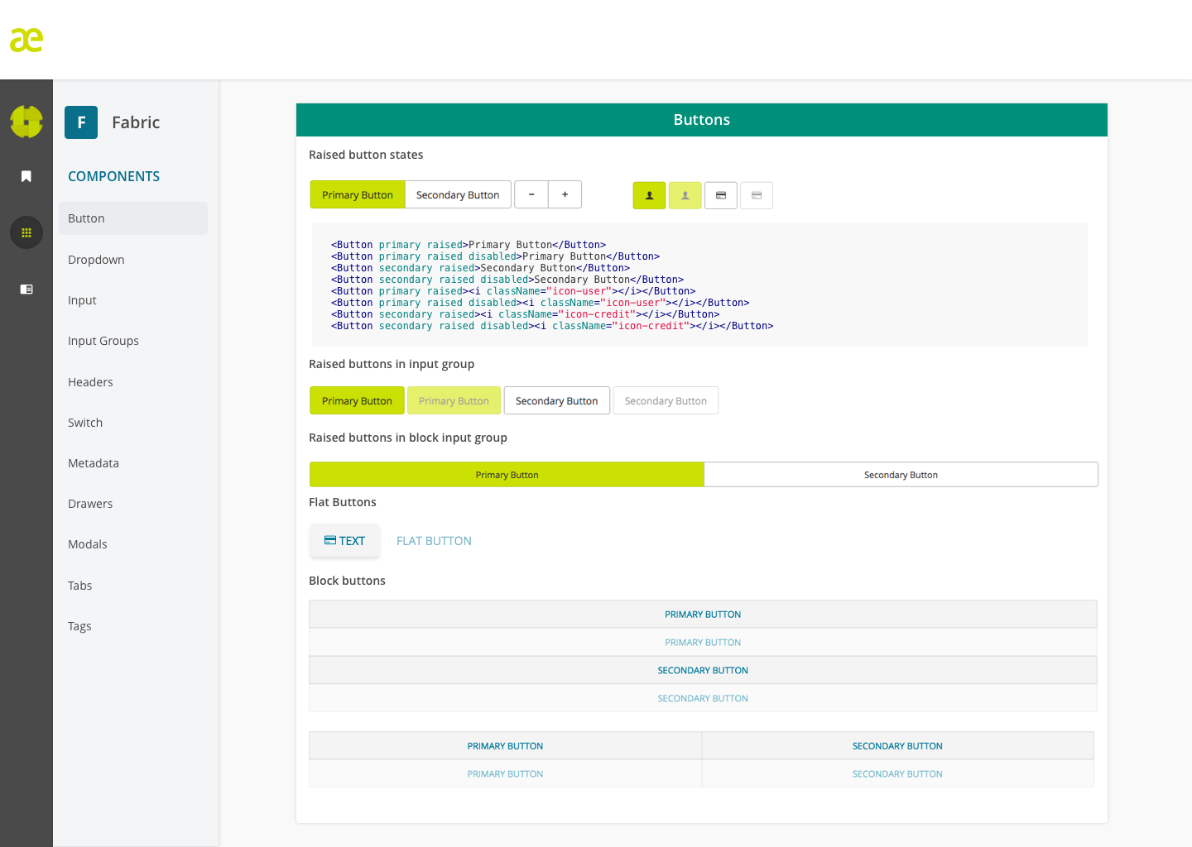Image resolution: width=1192 pixels, height=847 pixels.
Task: Click the half-width enabled PRIMARY BUTTON
Action: pos(505,746)
